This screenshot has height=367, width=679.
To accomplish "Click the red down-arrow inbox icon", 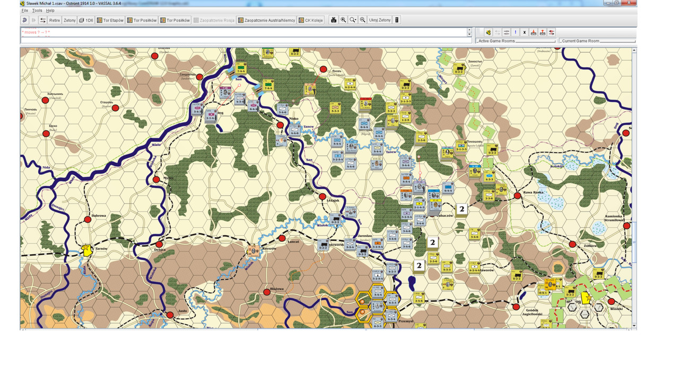I will coord(534,32).
